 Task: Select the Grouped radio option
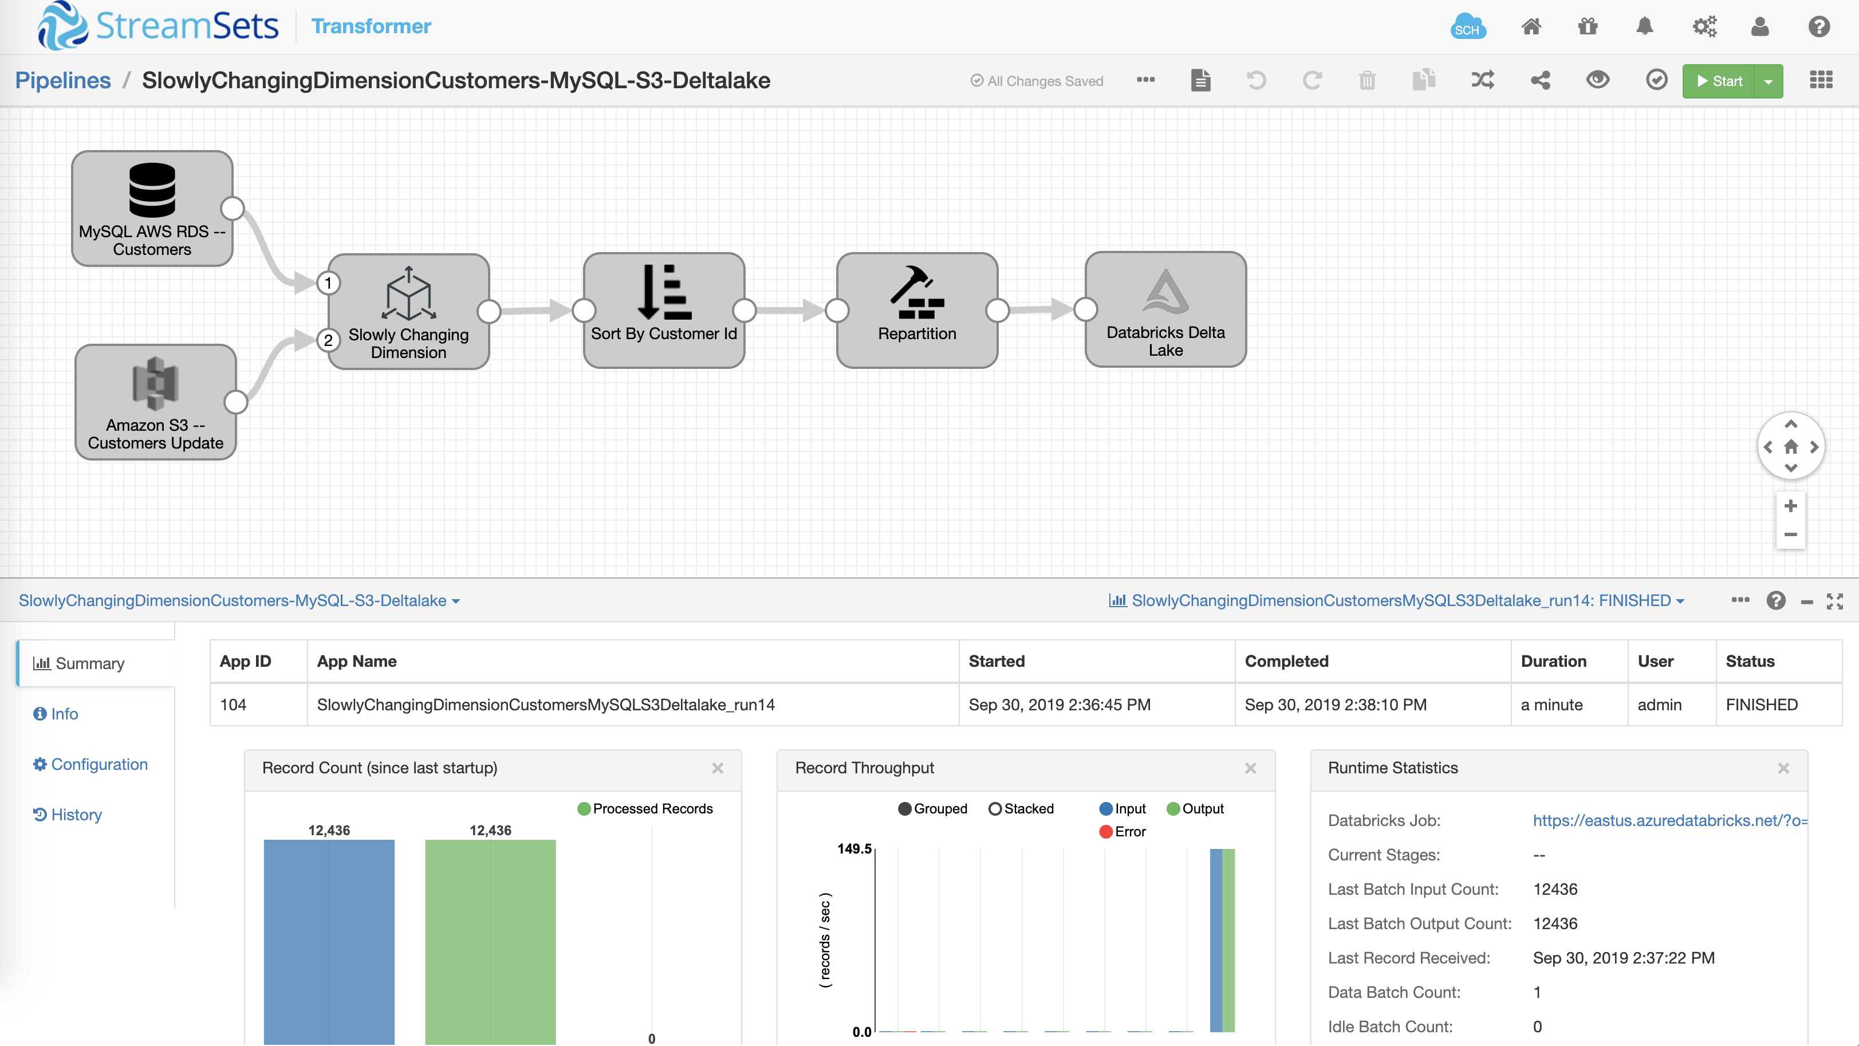(x=932, y=808)
